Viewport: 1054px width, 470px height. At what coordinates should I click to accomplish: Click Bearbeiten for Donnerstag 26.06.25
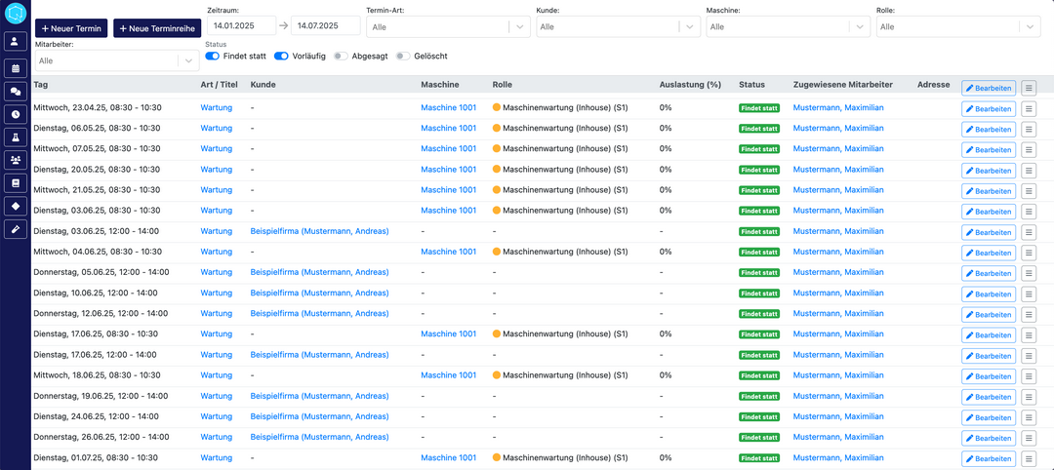pos(988,438)
